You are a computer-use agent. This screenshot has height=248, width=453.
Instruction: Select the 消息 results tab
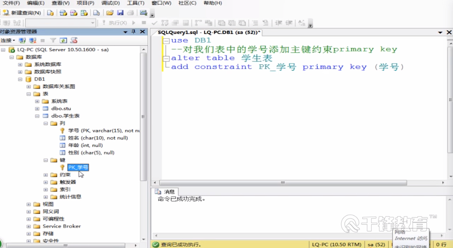(x=166, y=192)
